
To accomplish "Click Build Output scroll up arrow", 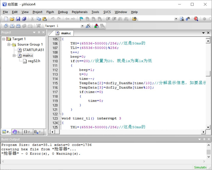I will [209, 145].
